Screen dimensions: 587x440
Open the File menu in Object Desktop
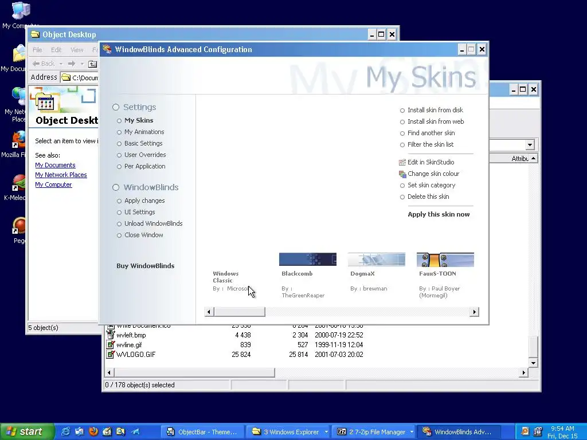point(37,50)
